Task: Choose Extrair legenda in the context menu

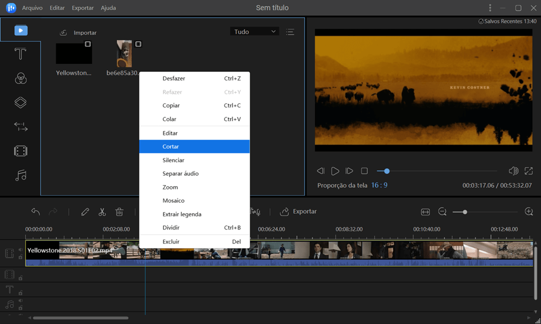Action: pyautogui.click(x=194, y=214)
